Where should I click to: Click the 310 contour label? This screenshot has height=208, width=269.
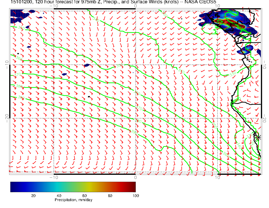[181, 70]
